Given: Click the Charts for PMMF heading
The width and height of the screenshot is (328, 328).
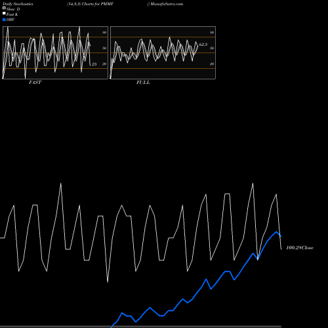Looking at the screenshot, I should (98, 4).
